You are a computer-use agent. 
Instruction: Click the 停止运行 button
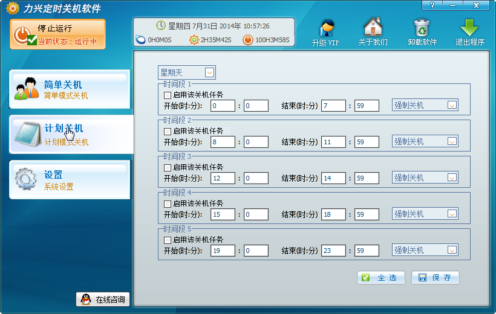[58, 34]
